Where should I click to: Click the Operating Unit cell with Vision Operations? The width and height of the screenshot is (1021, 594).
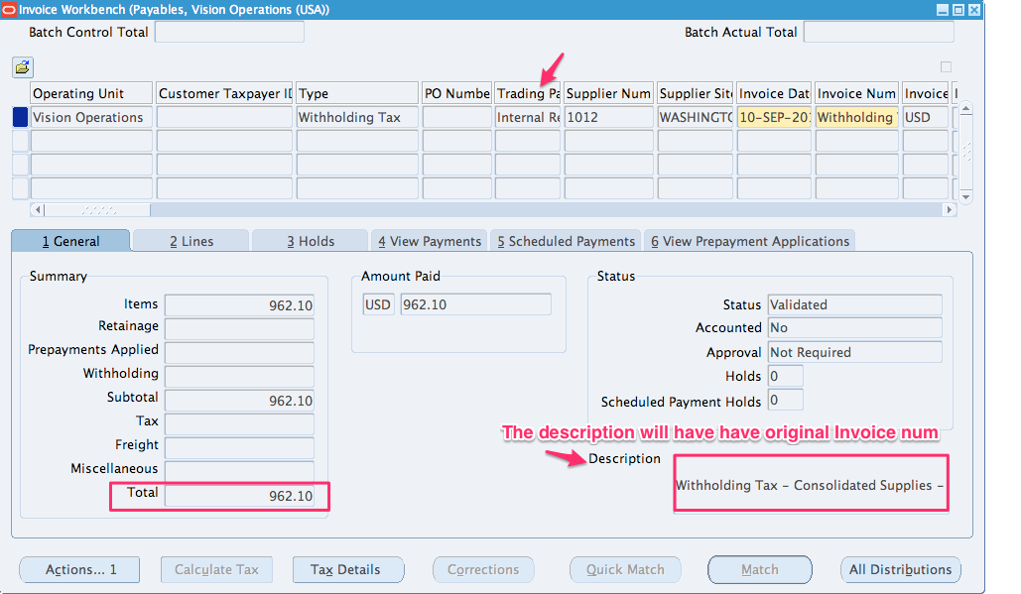tap(91, 117)
